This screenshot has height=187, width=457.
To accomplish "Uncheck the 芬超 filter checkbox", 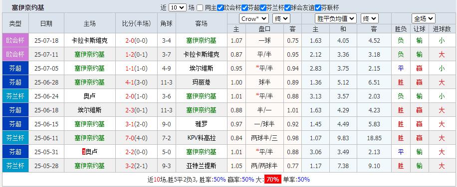I will click(244, 8).
